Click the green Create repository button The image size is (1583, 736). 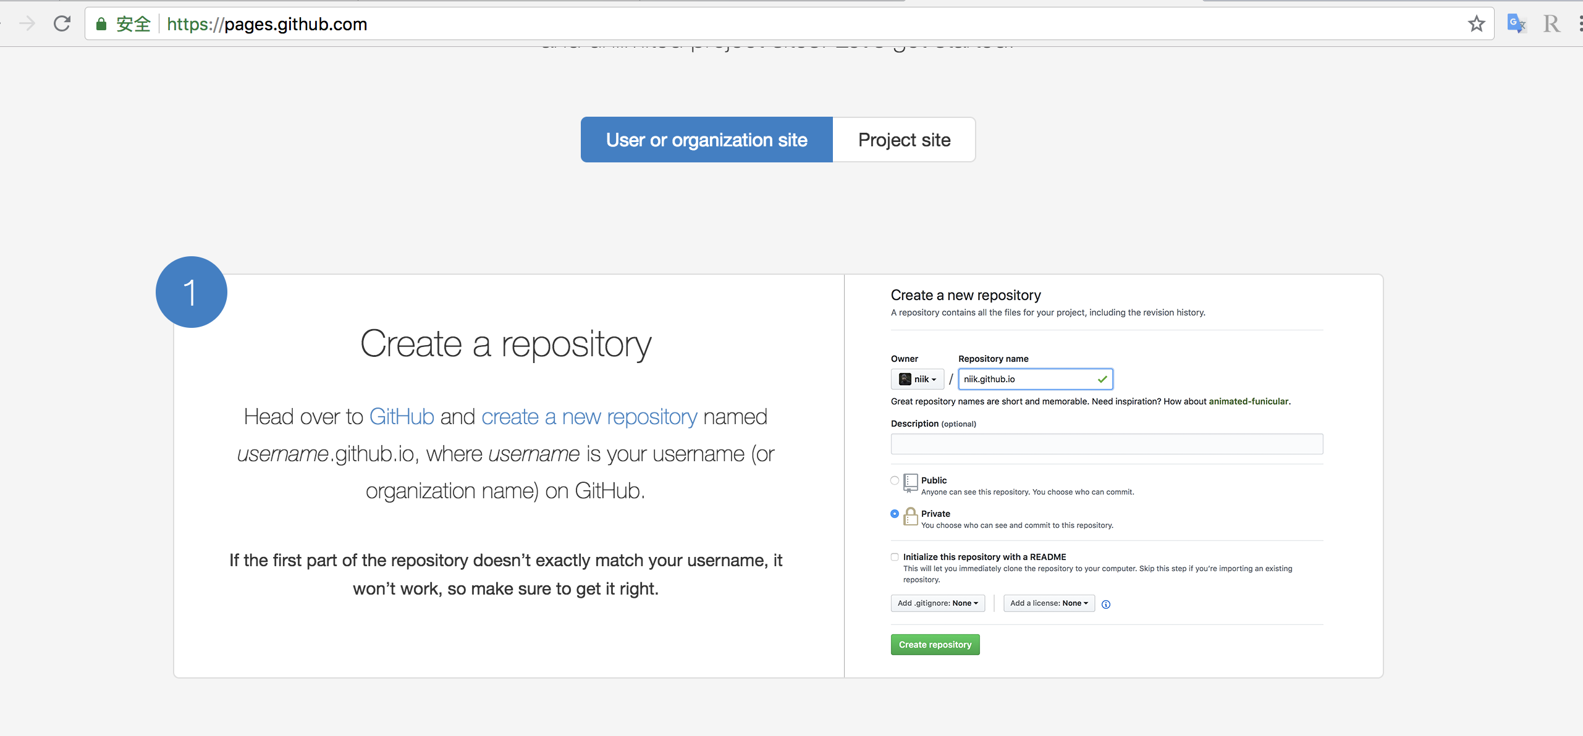coord(935,645)
